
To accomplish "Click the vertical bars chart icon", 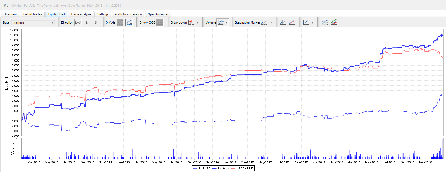I will pos(283,22).
